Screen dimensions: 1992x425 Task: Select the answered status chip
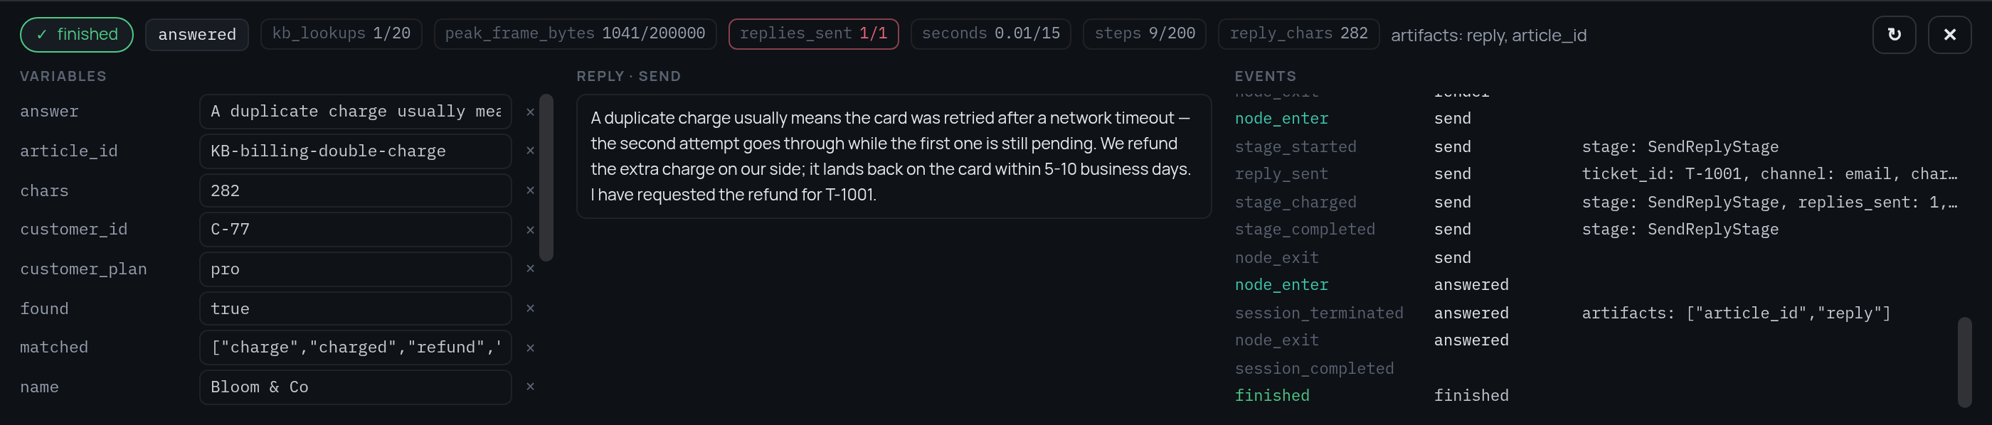[197, 35]
